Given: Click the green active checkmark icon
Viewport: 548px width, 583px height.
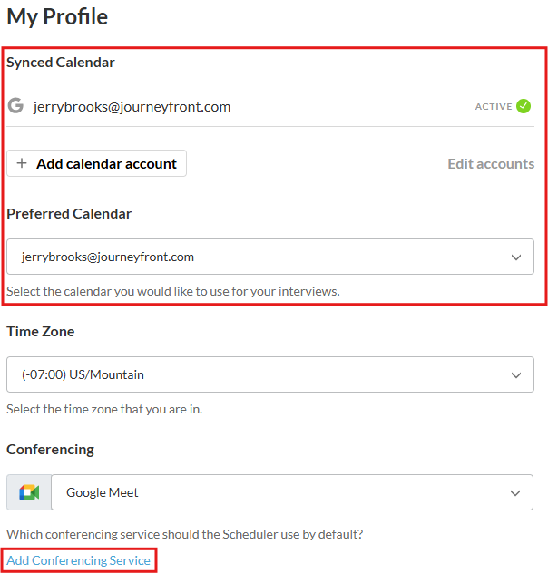Looking at the screenshot, I should [524, 106].
